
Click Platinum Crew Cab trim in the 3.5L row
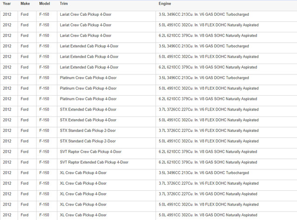click(88, 78)
